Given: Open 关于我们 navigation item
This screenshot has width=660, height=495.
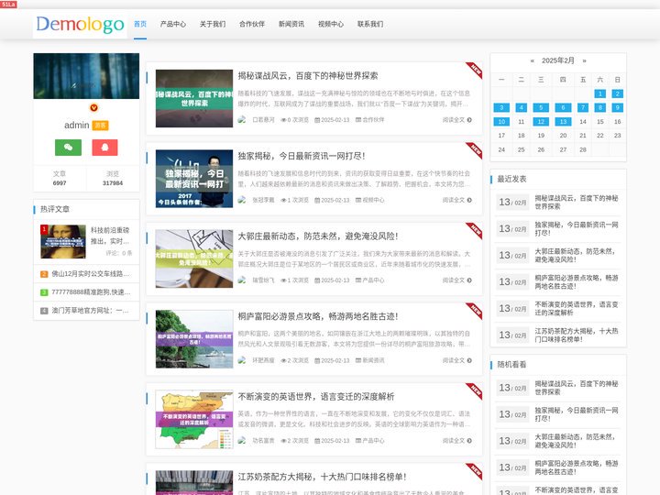Looking at the screenshot, I should pos(213,24).
